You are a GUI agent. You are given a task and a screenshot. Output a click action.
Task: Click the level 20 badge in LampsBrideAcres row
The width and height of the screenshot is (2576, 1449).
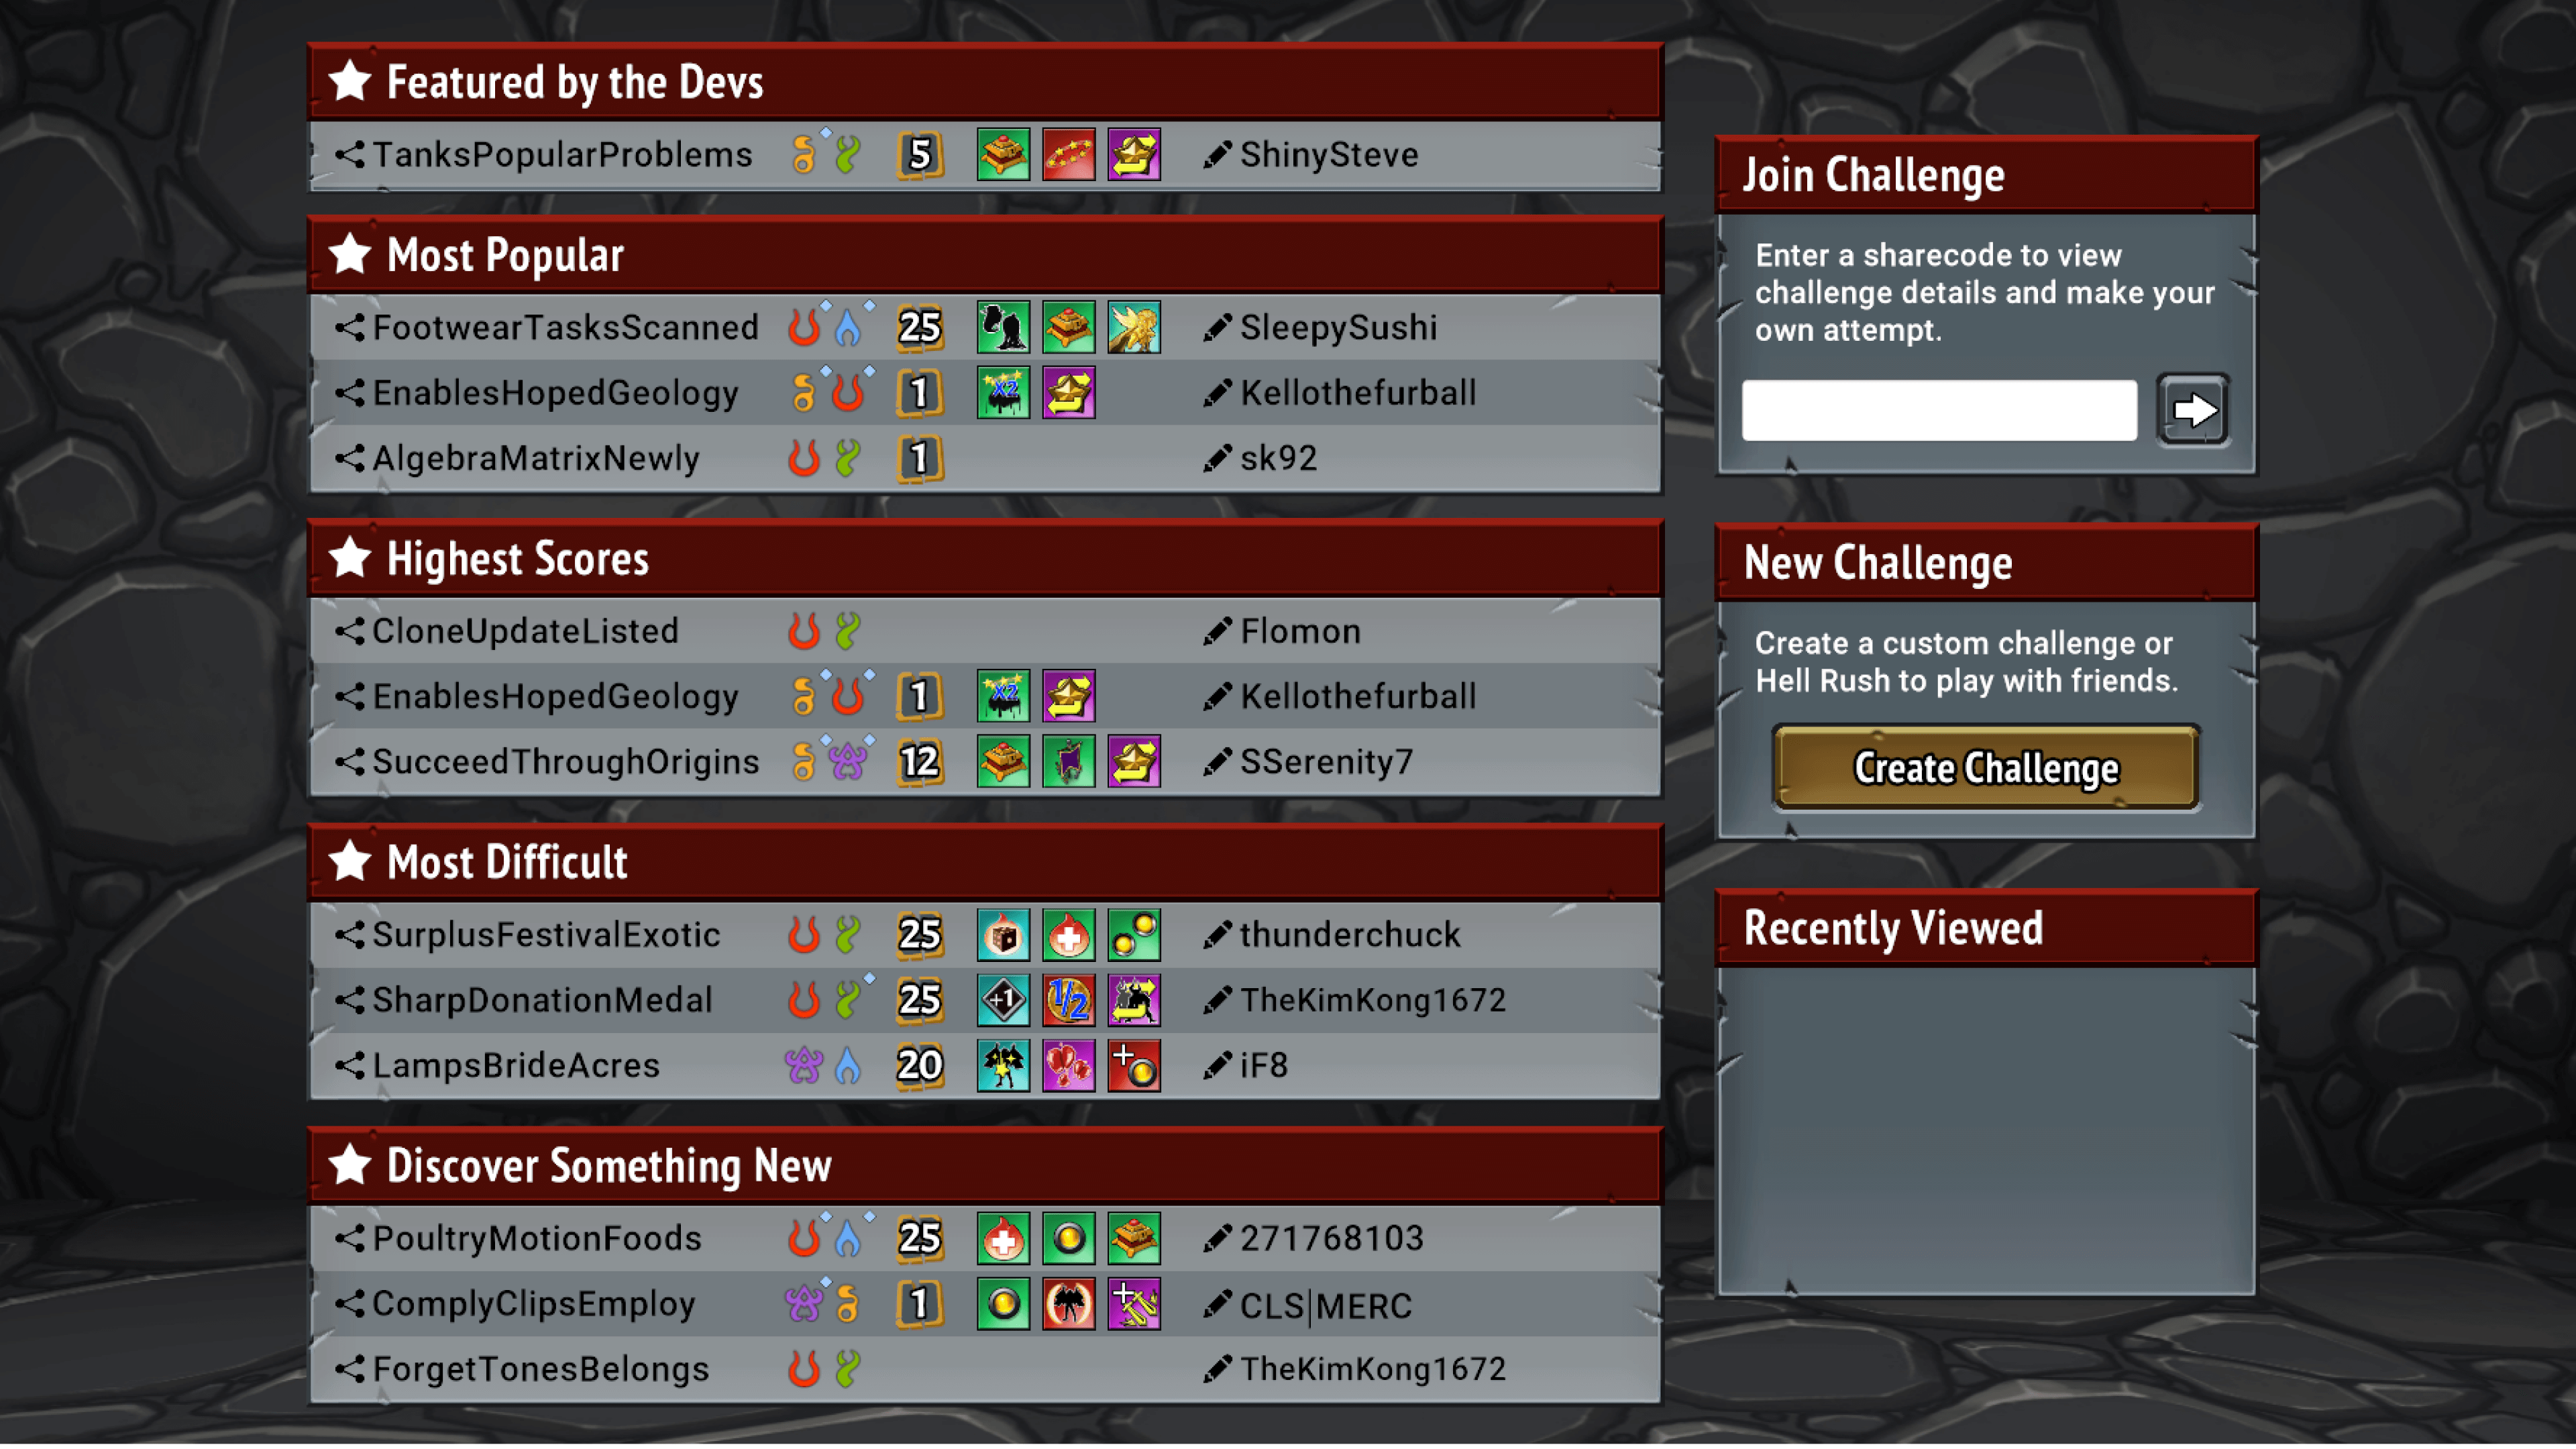[x=919, y=1065]
